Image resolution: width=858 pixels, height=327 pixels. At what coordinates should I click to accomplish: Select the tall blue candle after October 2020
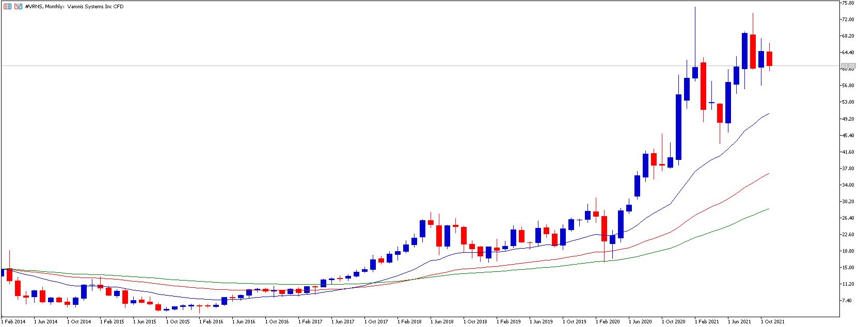tap(678, 127)
